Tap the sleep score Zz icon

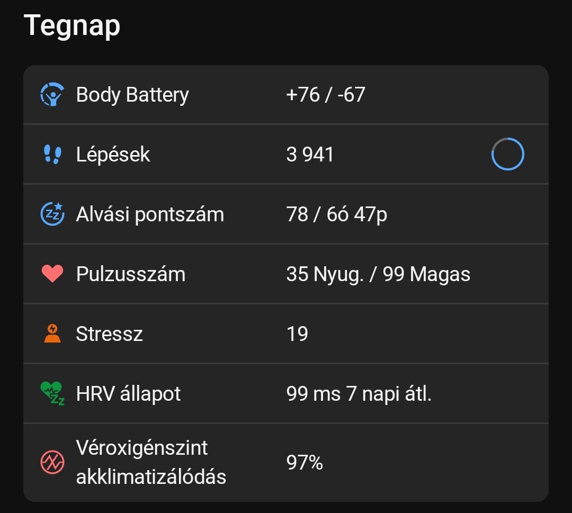coord(52,214)
